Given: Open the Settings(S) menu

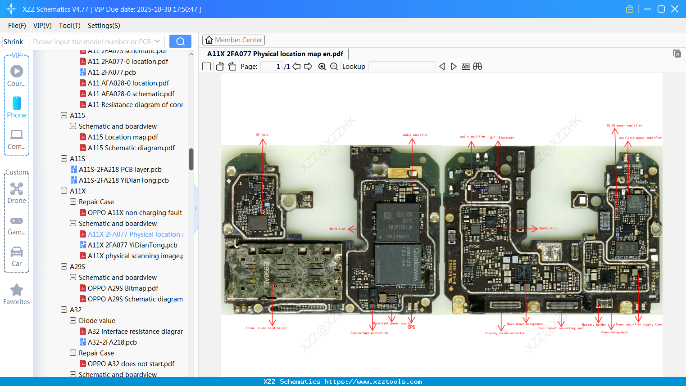Looking at the screenshot, I should 104,26.
